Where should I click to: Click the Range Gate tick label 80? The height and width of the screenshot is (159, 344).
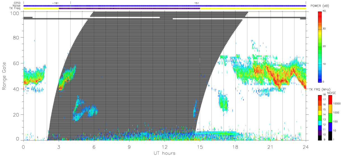(16, 38)
